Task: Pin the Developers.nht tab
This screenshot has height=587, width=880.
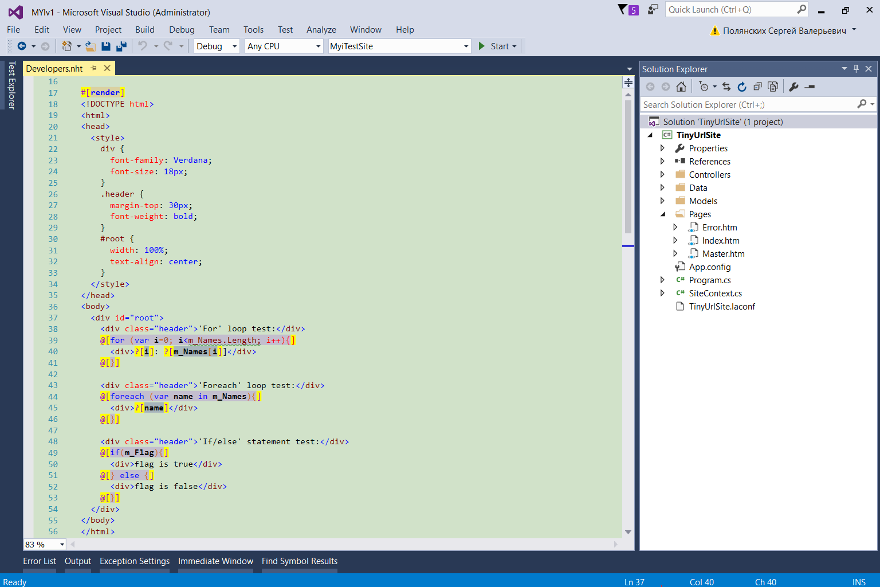Action: tap(94, 68)
